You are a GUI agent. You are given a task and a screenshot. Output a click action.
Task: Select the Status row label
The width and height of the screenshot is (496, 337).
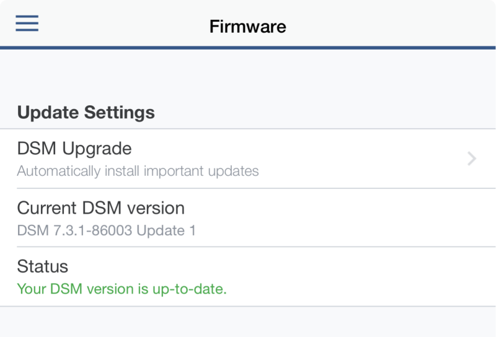click(43, 266)
